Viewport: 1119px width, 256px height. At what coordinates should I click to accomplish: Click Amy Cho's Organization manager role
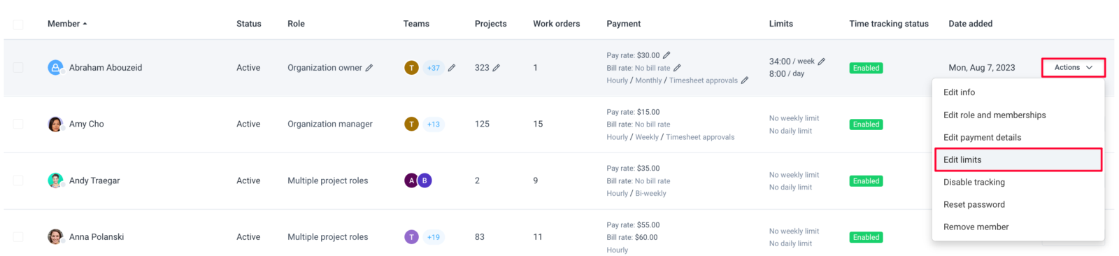point(330,125)
